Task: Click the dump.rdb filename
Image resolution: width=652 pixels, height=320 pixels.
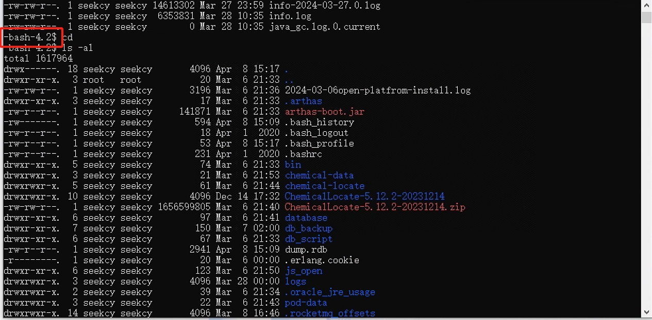Action: point(306,250)
